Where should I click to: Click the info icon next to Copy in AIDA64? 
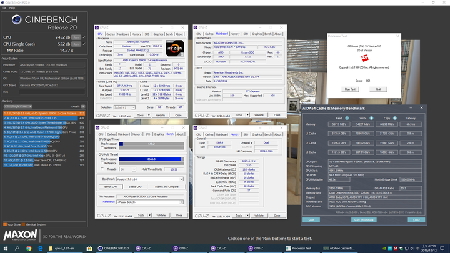click(x=395, y=118)
